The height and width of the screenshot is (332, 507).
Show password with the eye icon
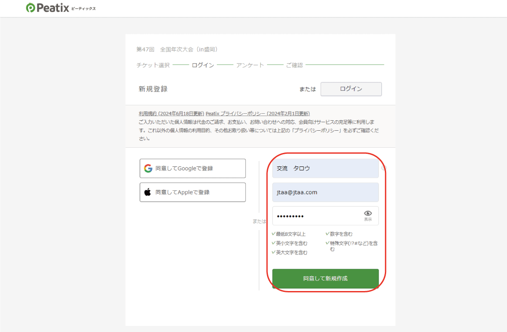click(x=368, y=215)
